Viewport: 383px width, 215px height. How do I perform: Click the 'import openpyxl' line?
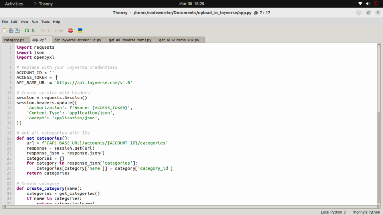[35, 57]
